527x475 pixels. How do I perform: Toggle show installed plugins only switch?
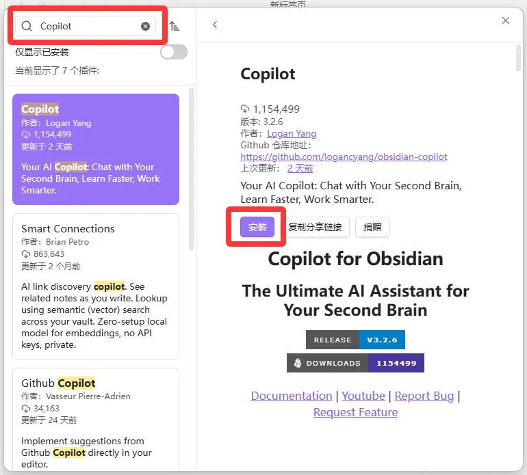point(174,52)
